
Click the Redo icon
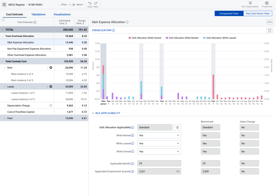tap(96, 3)
